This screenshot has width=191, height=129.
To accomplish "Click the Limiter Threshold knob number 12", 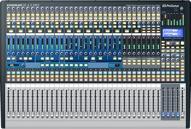I will coord(62,54).
